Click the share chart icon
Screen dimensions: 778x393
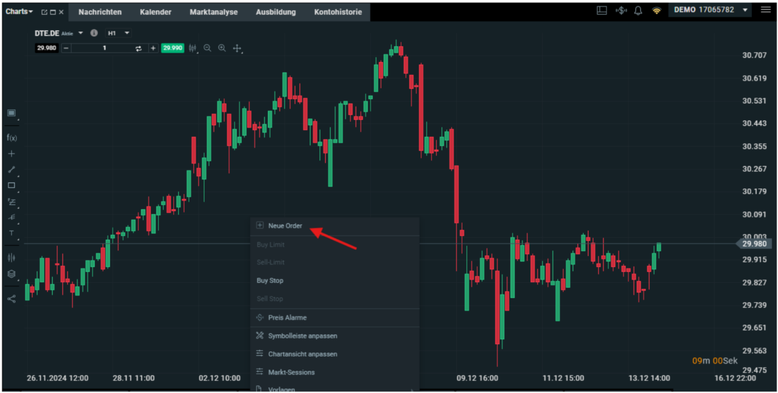point(12,299)
